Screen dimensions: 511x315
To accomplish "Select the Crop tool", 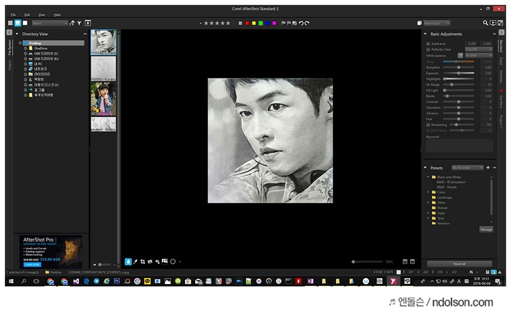I will tap(143, 262).
